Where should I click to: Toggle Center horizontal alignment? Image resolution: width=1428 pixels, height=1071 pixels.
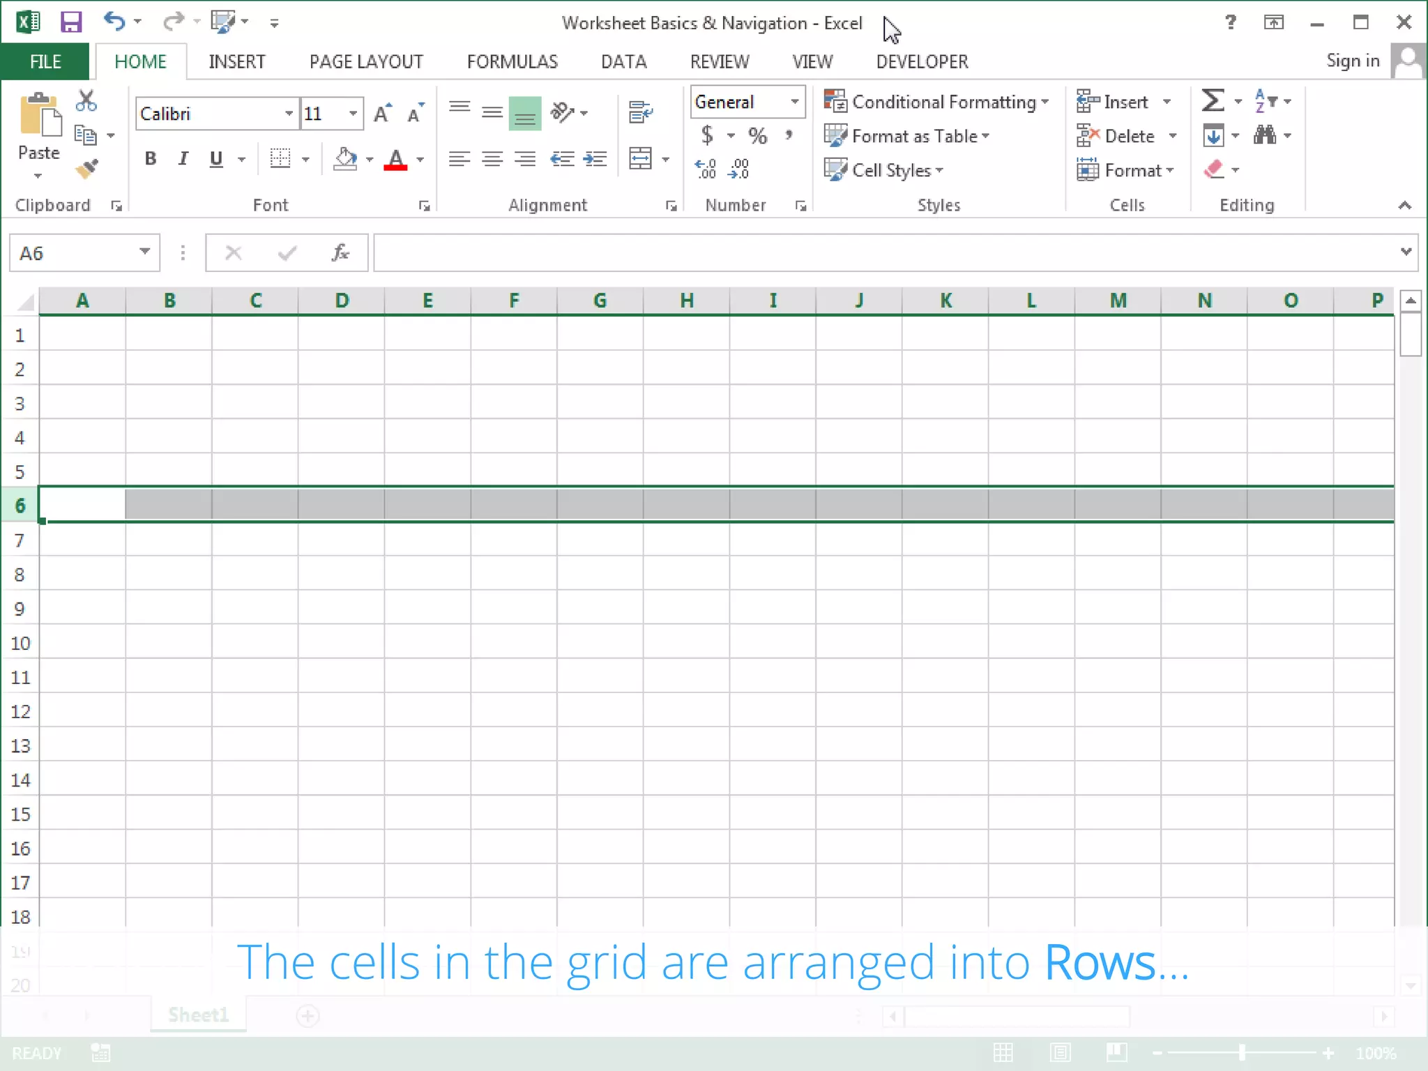tap(492, 159)
